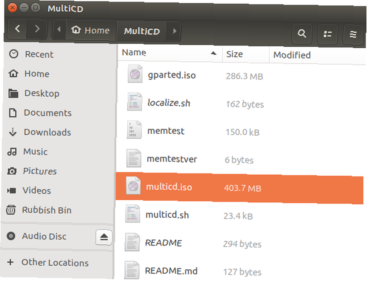Open Downloads label in the sidebar
The image size is (367, 284).
47,132
